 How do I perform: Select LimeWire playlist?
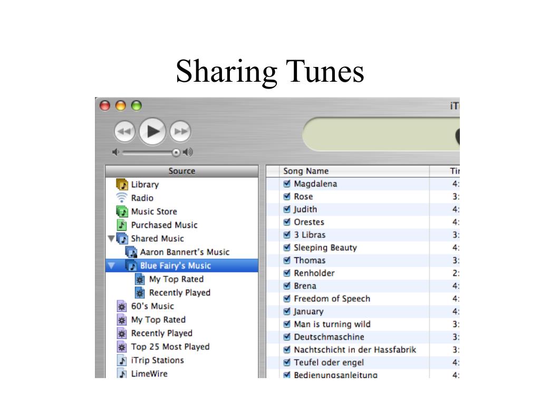pyautogui.click(x=149, y=374)
